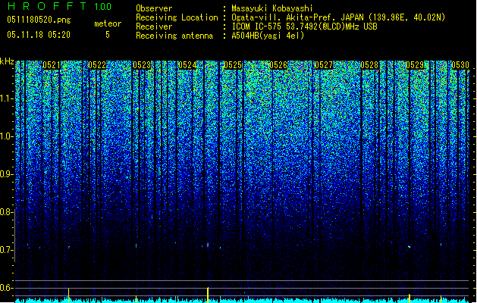Click the 0524 time marker
477x303 pixels.
coord(187,65)
